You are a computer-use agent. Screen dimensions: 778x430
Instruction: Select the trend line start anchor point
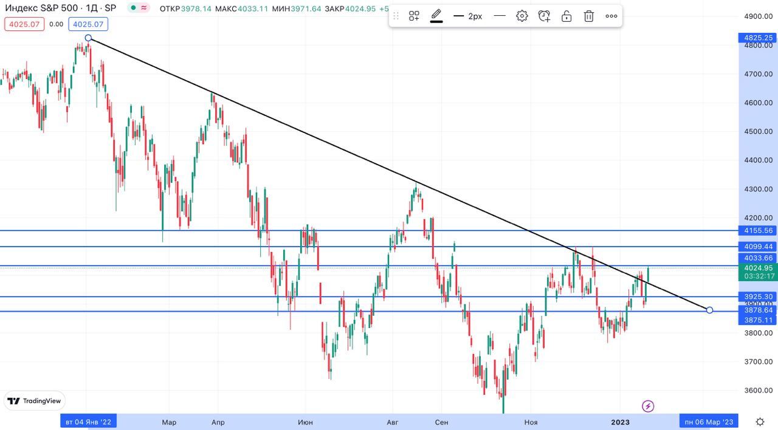88,38
